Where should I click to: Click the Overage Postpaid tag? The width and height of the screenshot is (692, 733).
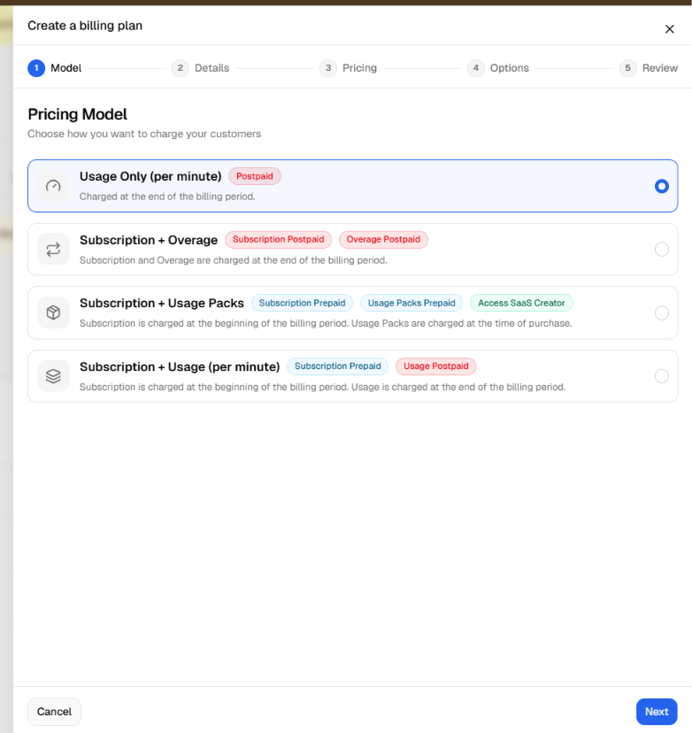383,239
